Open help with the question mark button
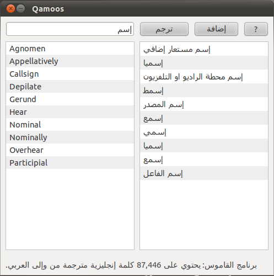 (256, 29)
